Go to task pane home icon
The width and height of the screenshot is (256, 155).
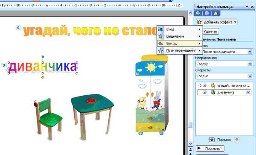coord(215,13)
